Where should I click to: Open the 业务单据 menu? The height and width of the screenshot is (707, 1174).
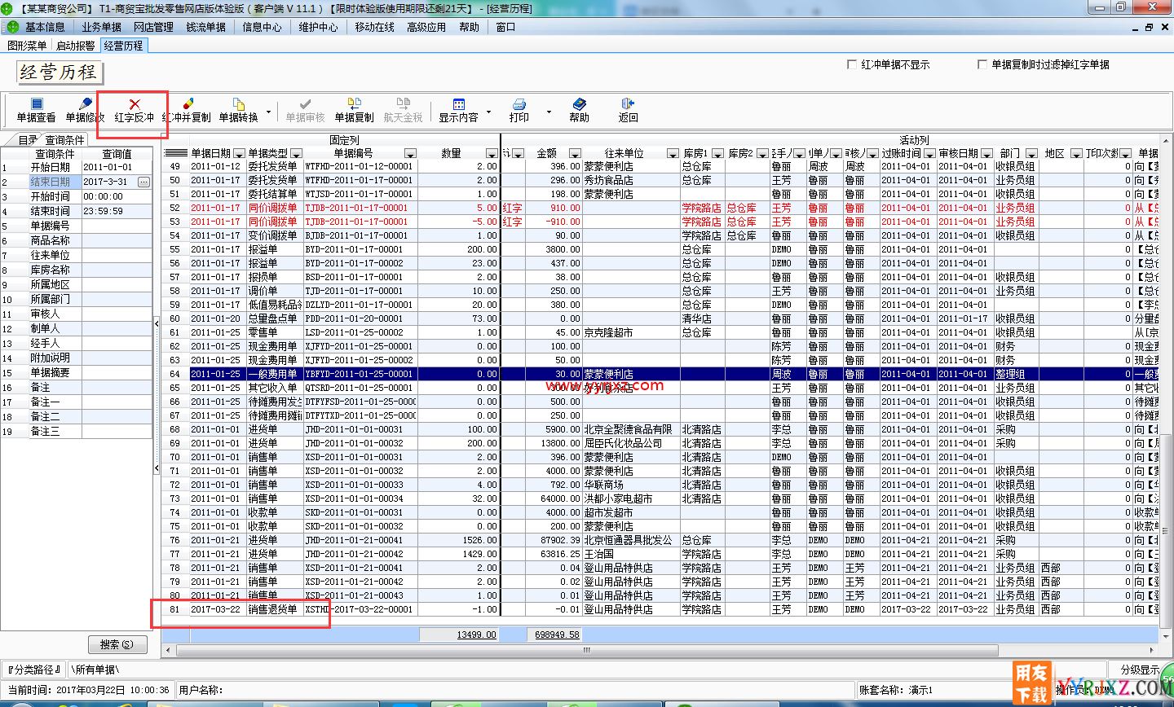click(101, 27)
